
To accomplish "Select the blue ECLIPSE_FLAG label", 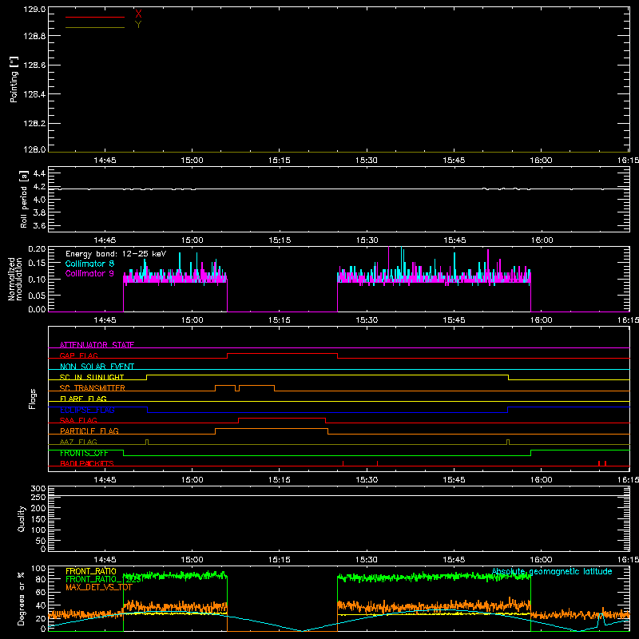I will click(87, 410).
